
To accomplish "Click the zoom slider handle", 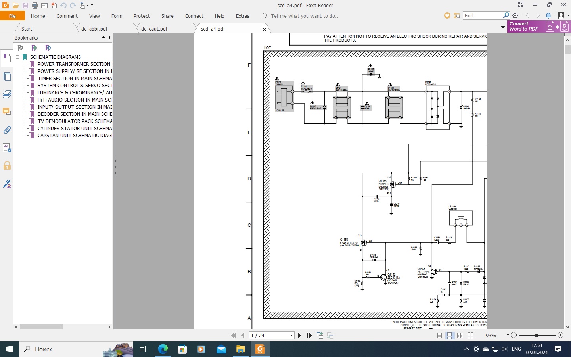I will click(536, 336).
